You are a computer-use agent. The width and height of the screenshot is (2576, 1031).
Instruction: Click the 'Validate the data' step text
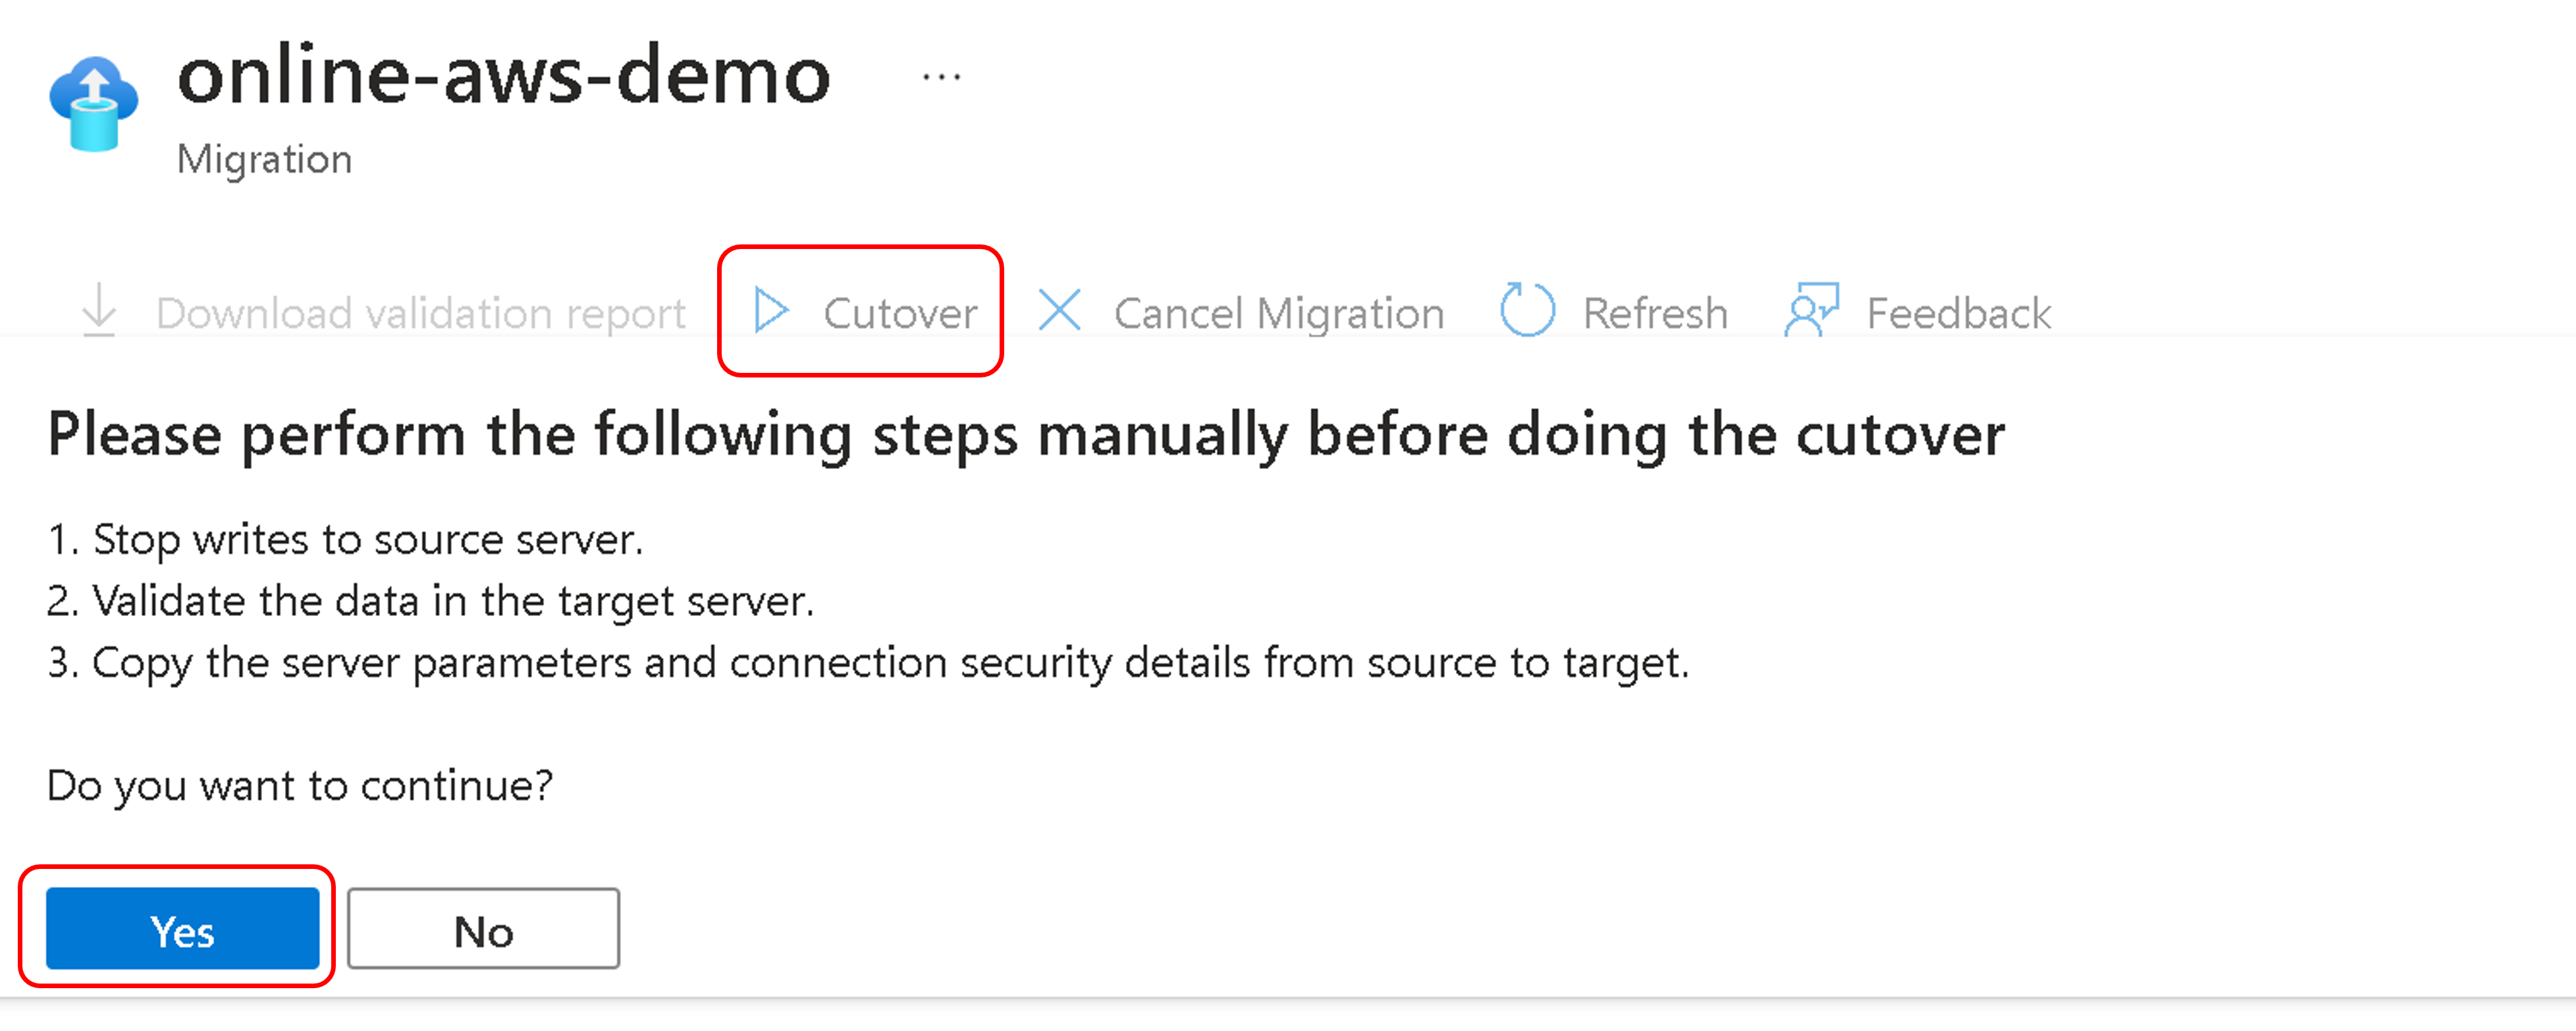(431, 602)
